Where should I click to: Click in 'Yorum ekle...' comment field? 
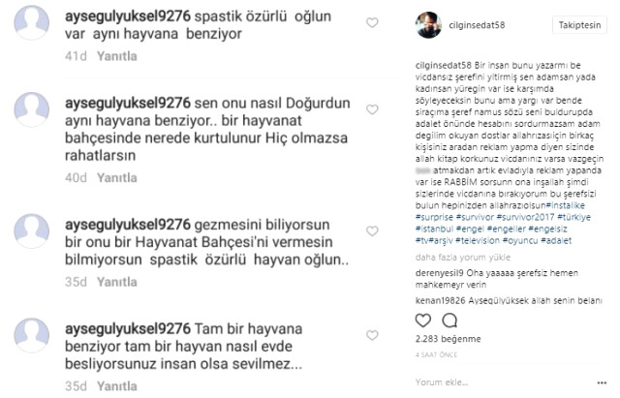(502, 383)
